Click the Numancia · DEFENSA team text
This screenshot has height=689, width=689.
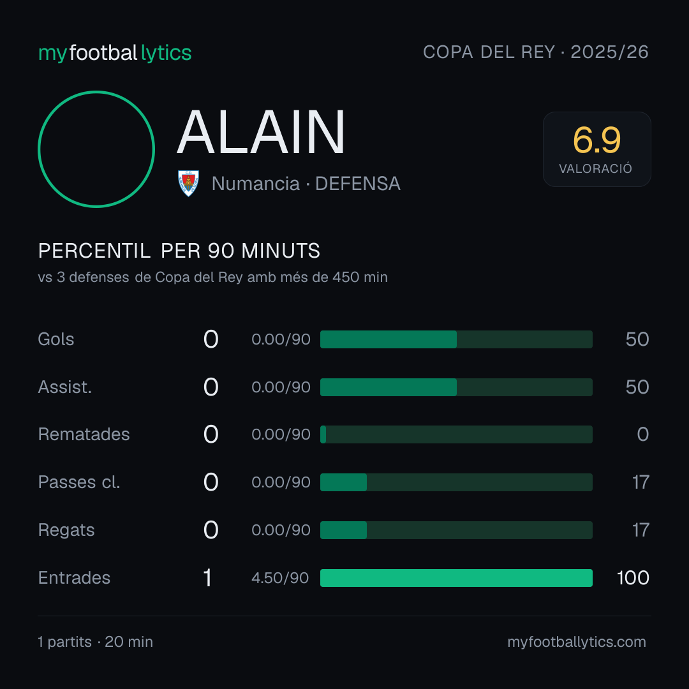click(306, 184)
